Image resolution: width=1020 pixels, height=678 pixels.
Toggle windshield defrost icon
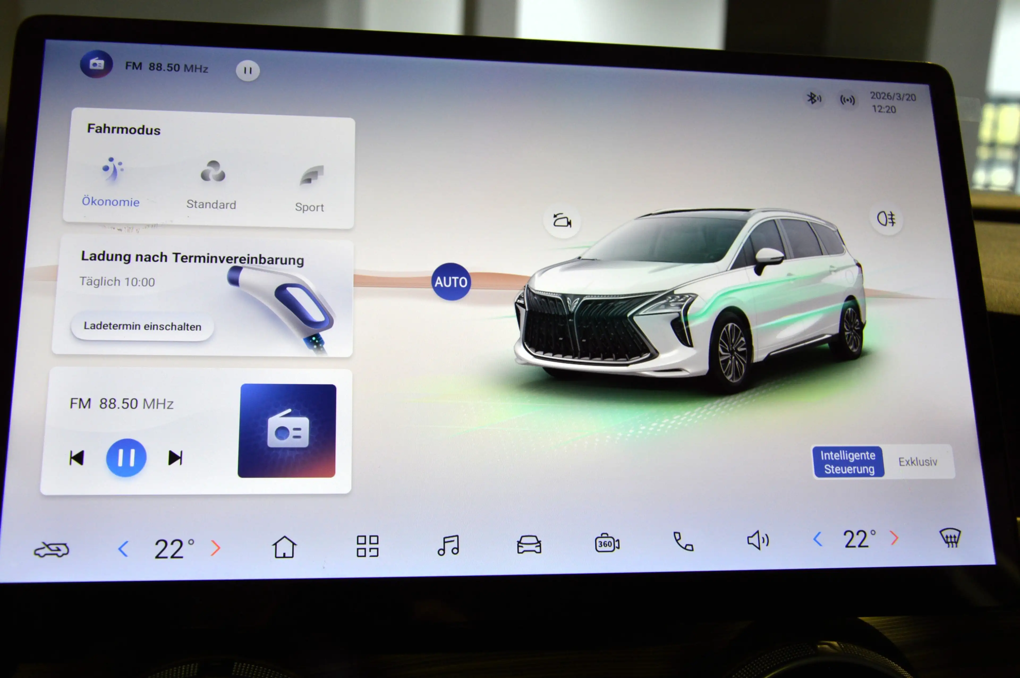pyautogui.click(x=950, y=538)
